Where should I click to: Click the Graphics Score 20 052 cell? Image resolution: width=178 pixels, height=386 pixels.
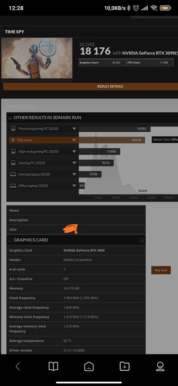[x=102, y=63]
